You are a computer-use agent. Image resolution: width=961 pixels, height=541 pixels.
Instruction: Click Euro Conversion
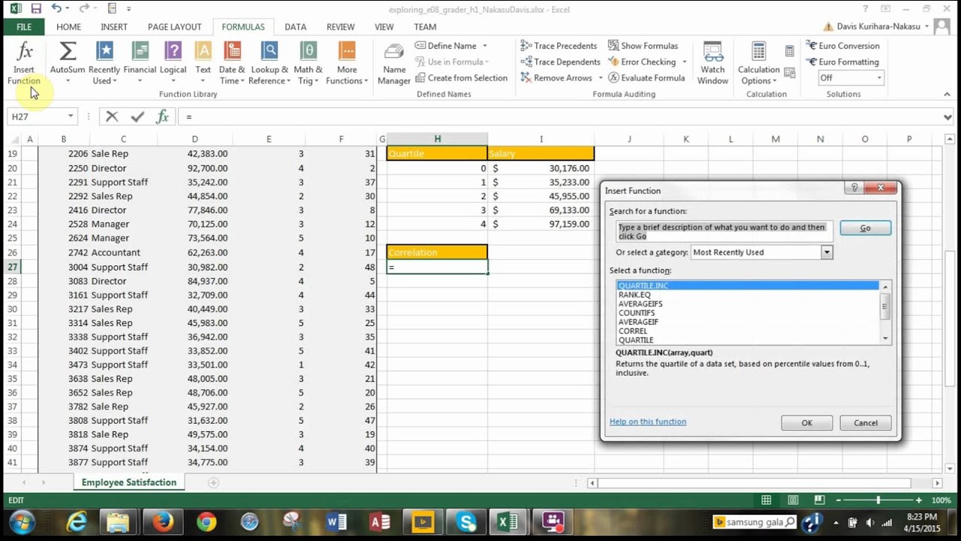(x=842, y=46)
